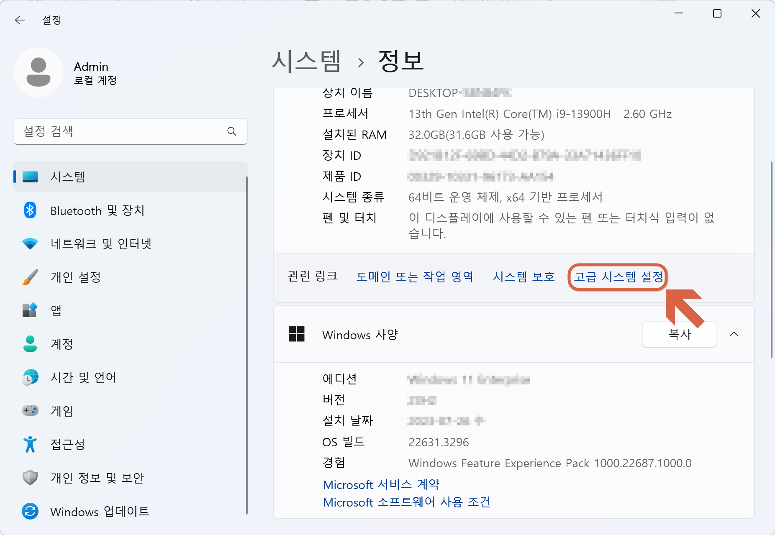Click the Gaming controller icon

(30, 410)
